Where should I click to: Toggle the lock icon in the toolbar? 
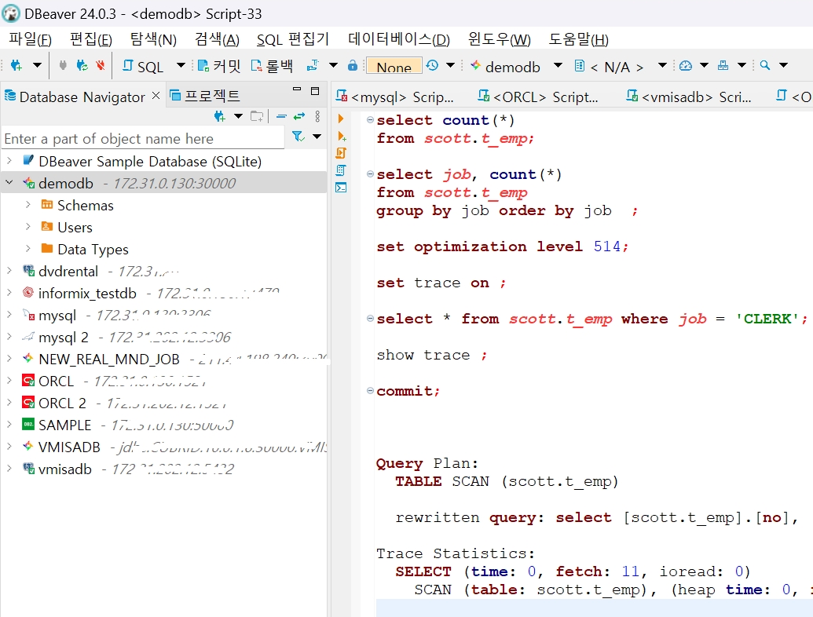click(x=353, y=65)
